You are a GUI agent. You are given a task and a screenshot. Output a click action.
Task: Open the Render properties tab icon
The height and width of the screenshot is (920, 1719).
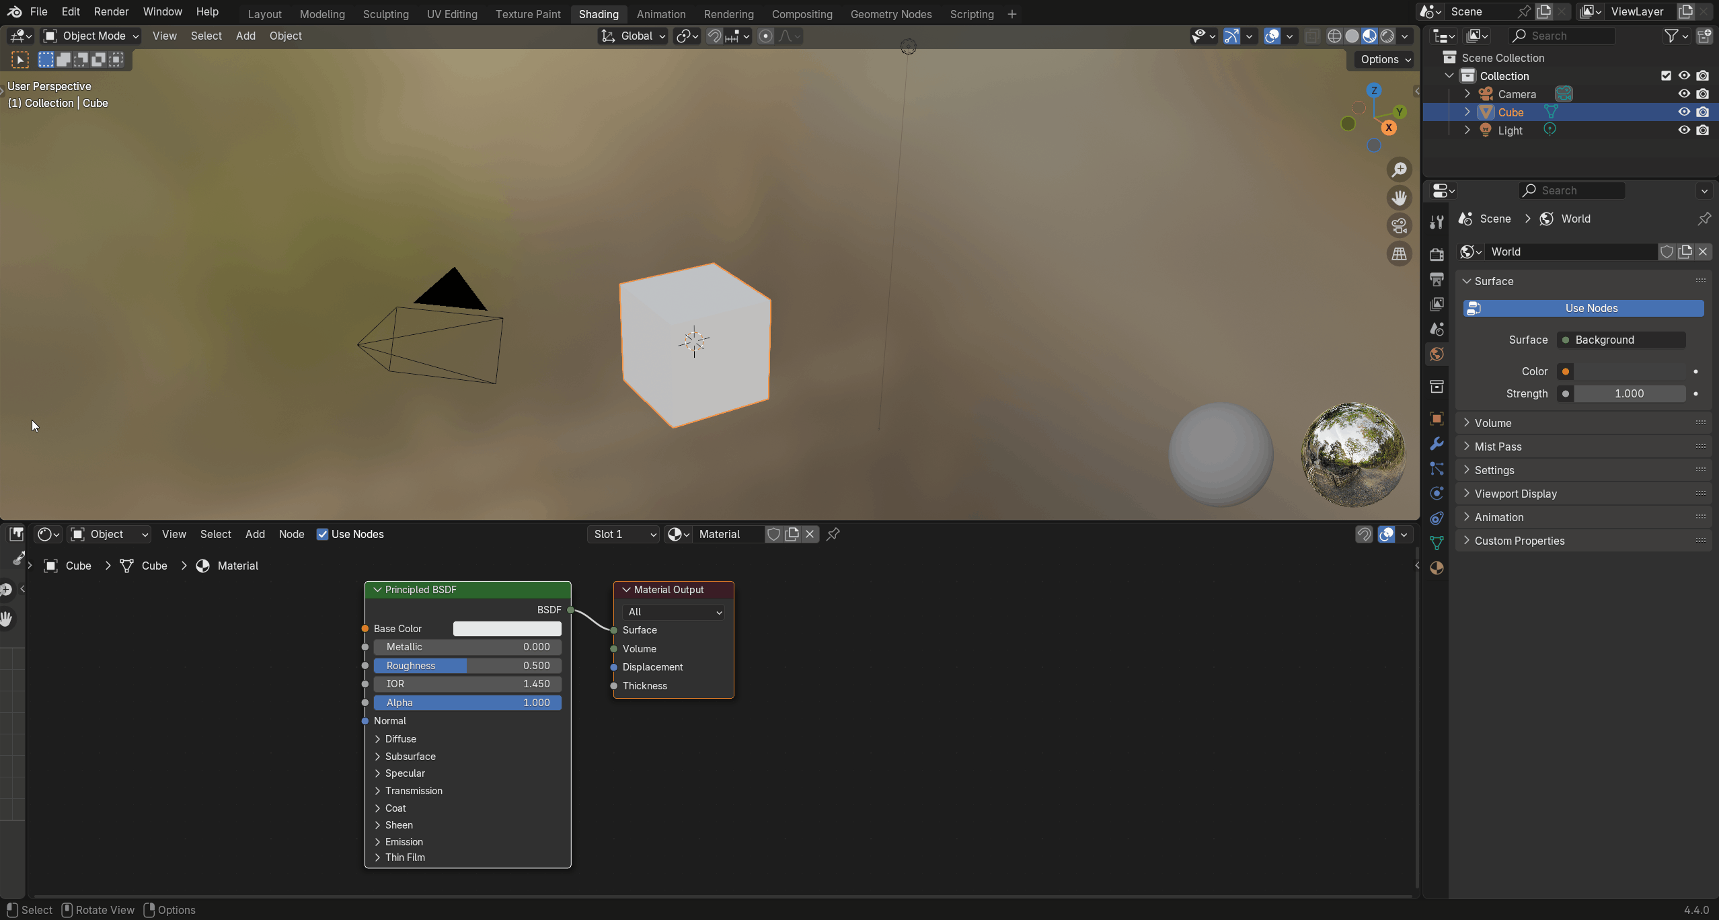[x=1437, y=254]
